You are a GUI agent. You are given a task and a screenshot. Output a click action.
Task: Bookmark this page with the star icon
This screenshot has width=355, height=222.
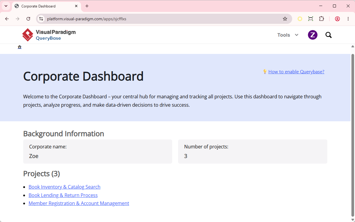coord(285,19)
